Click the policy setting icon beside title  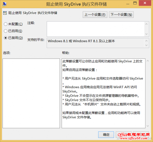point(5,13)
